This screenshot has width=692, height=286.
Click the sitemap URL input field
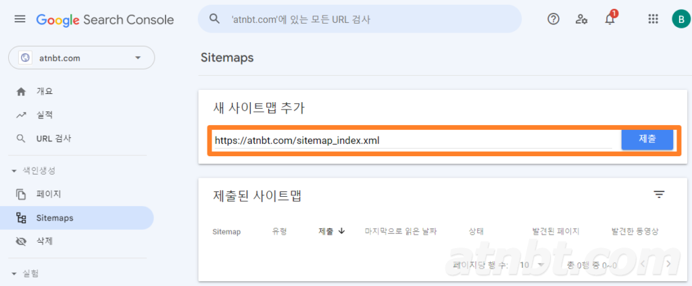pos(413,141)
